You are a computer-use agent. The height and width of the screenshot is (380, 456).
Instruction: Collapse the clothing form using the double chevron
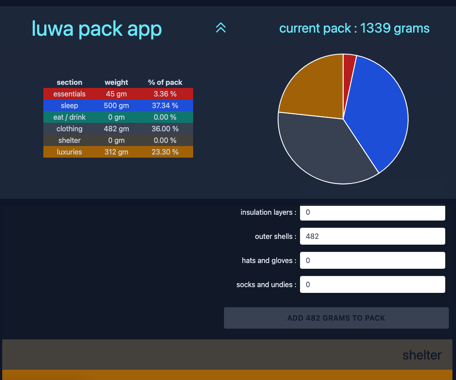pos(220,28)
